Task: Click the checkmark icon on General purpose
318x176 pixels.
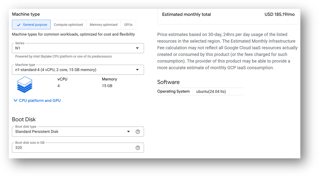Action: [x=19, y=25]
